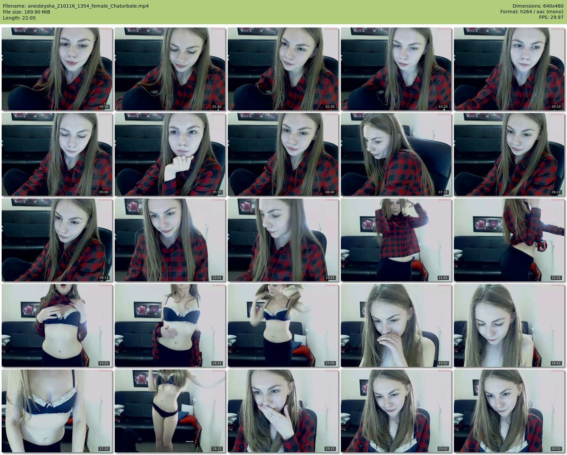Screen dimensions: 567x455
Task: Choose the thumbnail marked 20:02
Action: [396, 411]
